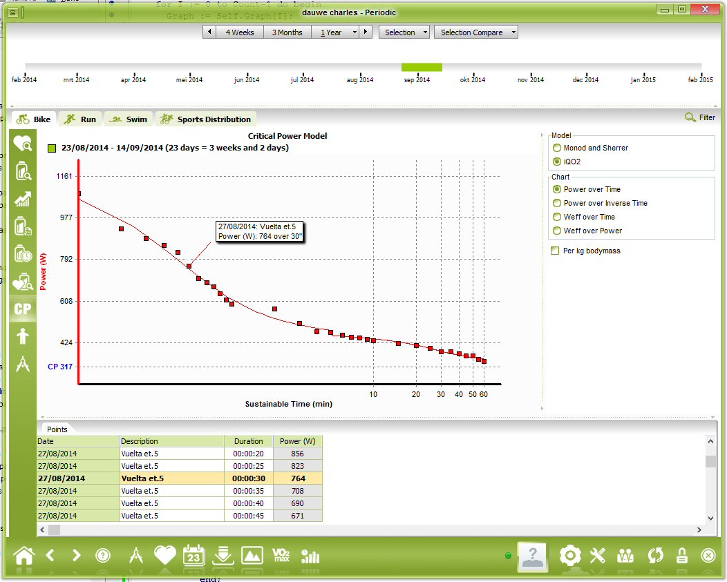This screenshot has height=582, width=727.
Task: Select the row with duration 00:00:35
Action: coord(180,491)
